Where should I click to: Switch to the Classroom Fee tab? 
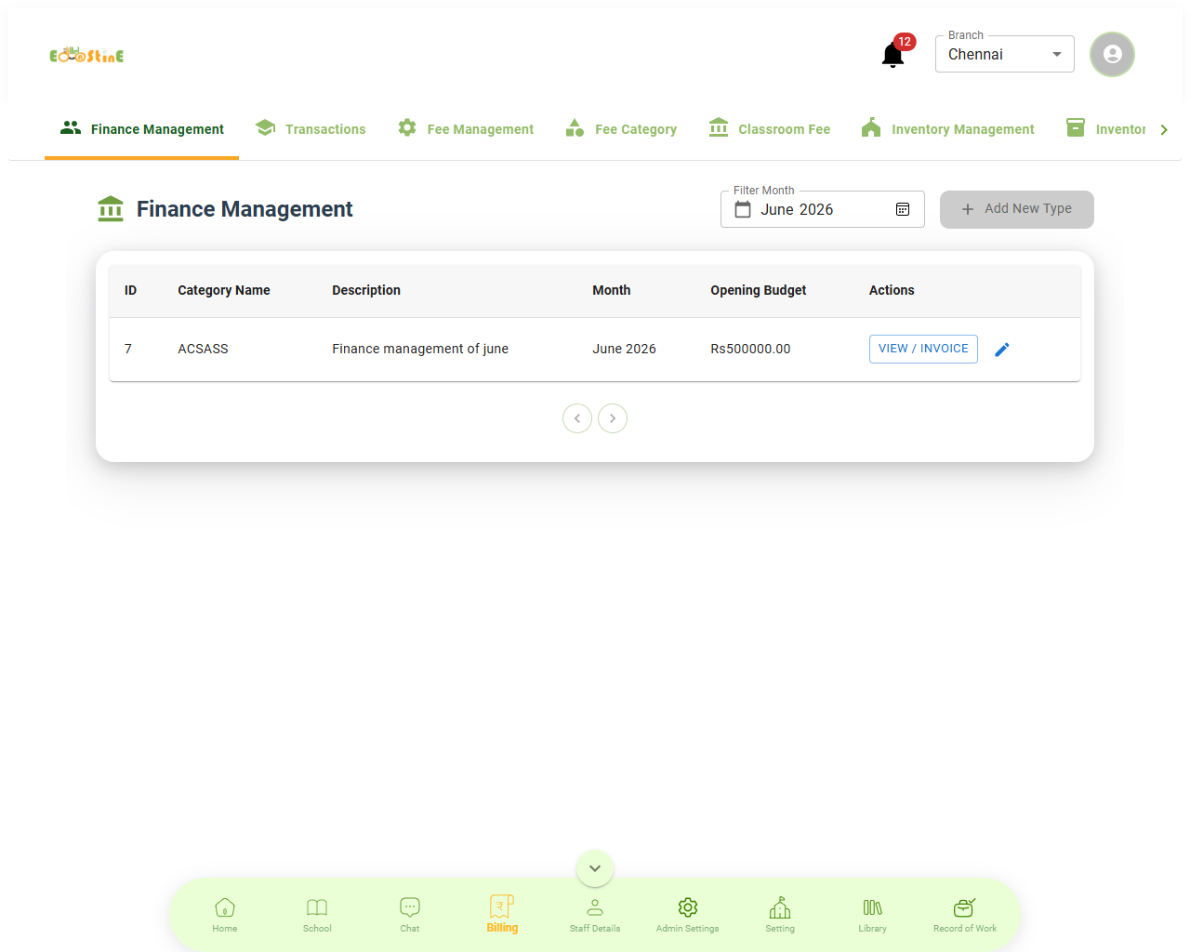tap(770, 129)
